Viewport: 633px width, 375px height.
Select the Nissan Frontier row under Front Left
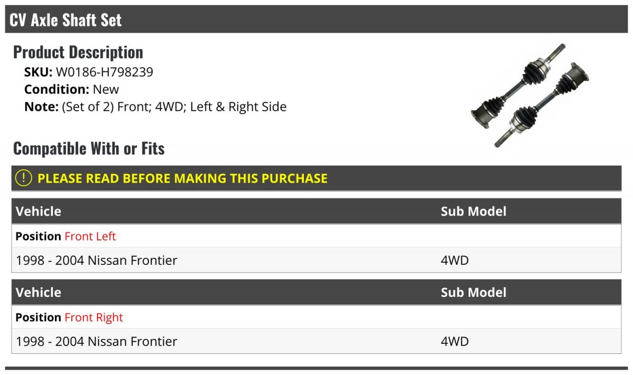(97, 260)
